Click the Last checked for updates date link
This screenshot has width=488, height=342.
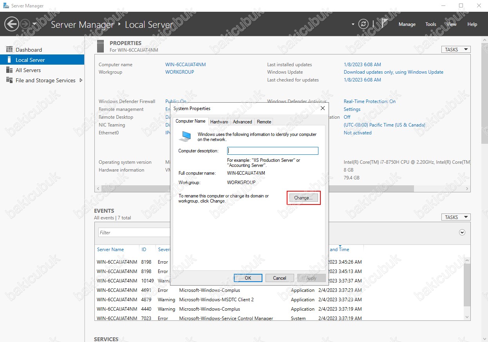(362, 80)
